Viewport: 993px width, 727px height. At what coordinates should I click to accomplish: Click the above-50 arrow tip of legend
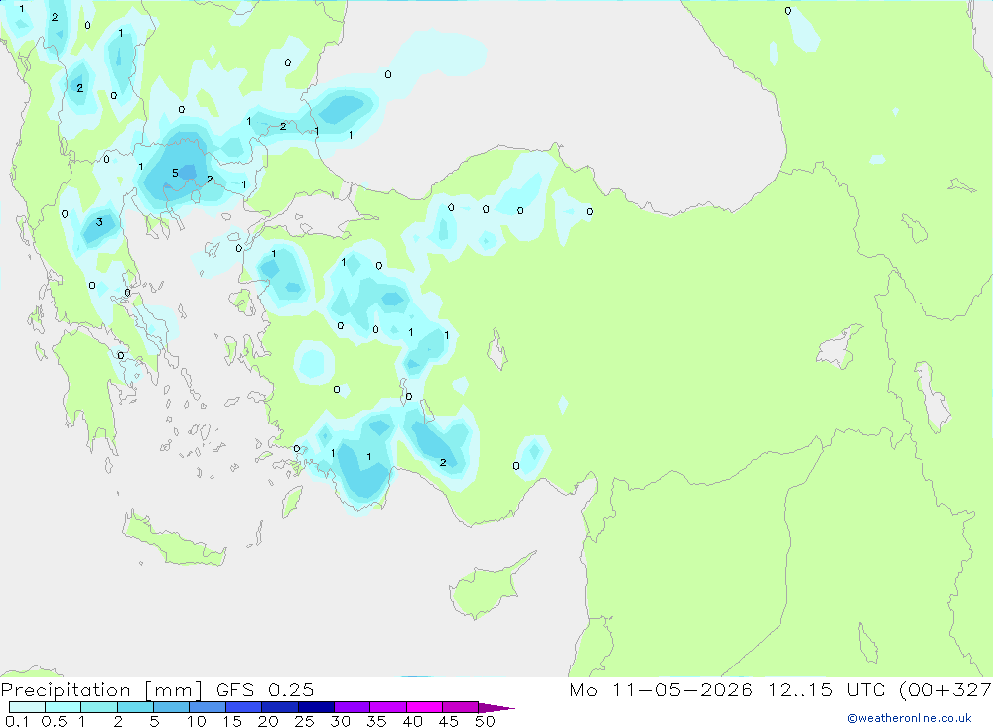(x=496, y=708)
